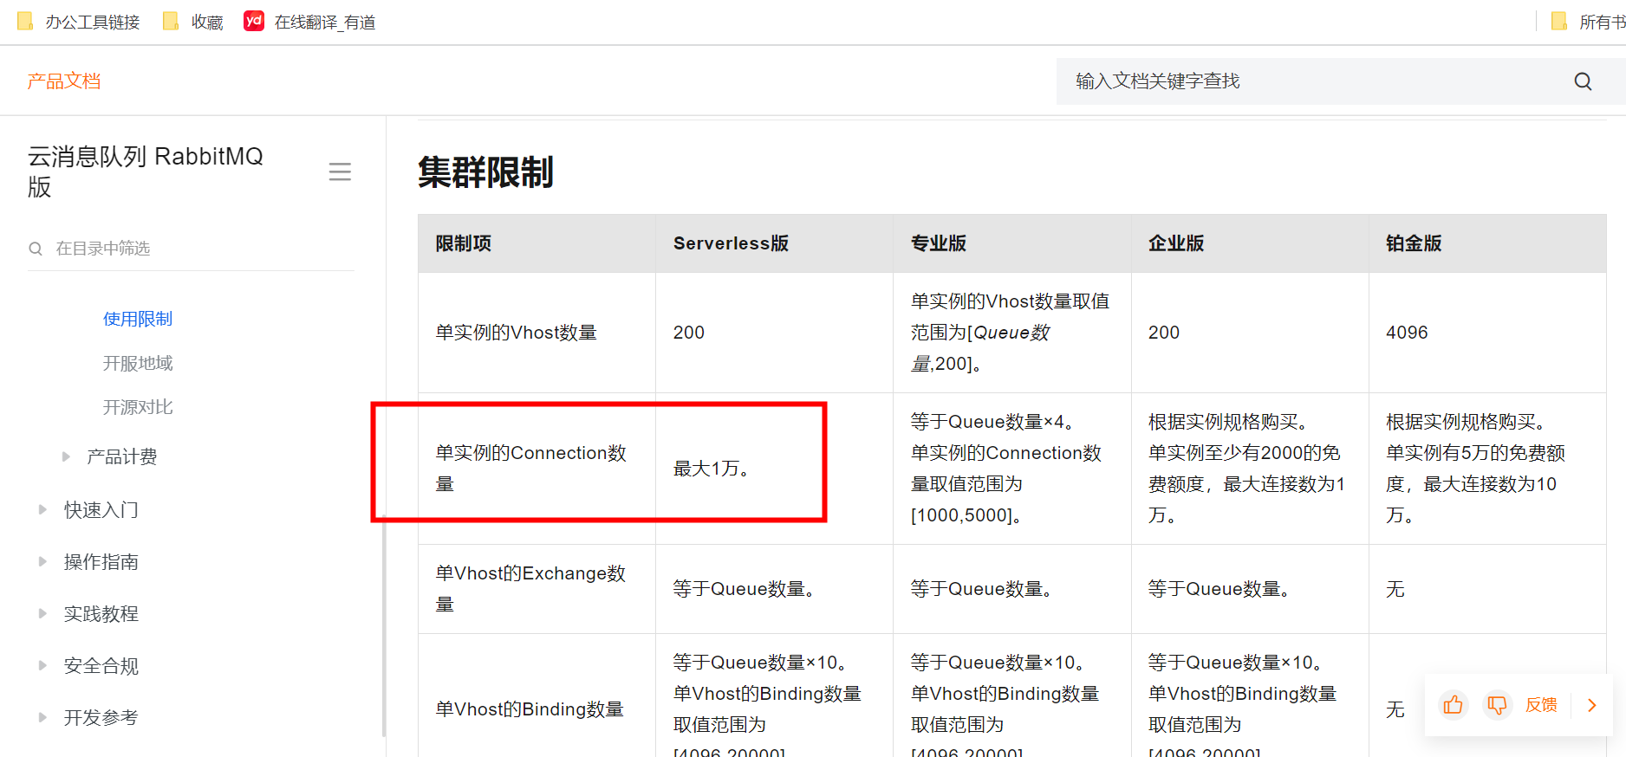Screen dimensions: 1626x757
Task: Expand the 开发参考 section
Action: pyautogui.click(x=42, y=717)
